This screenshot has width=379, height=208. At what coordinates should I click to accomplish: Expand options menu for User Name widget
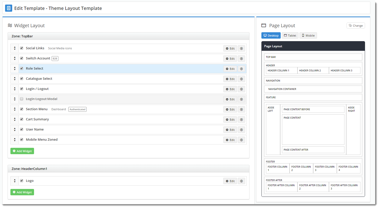(x=241, y=130)
